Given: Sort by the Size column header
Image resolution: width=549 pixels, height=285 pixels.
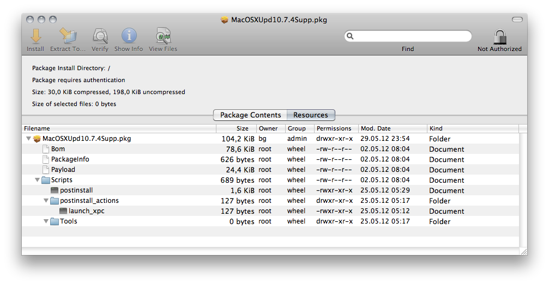Looking at the screenshot, I should pos(236,128).
